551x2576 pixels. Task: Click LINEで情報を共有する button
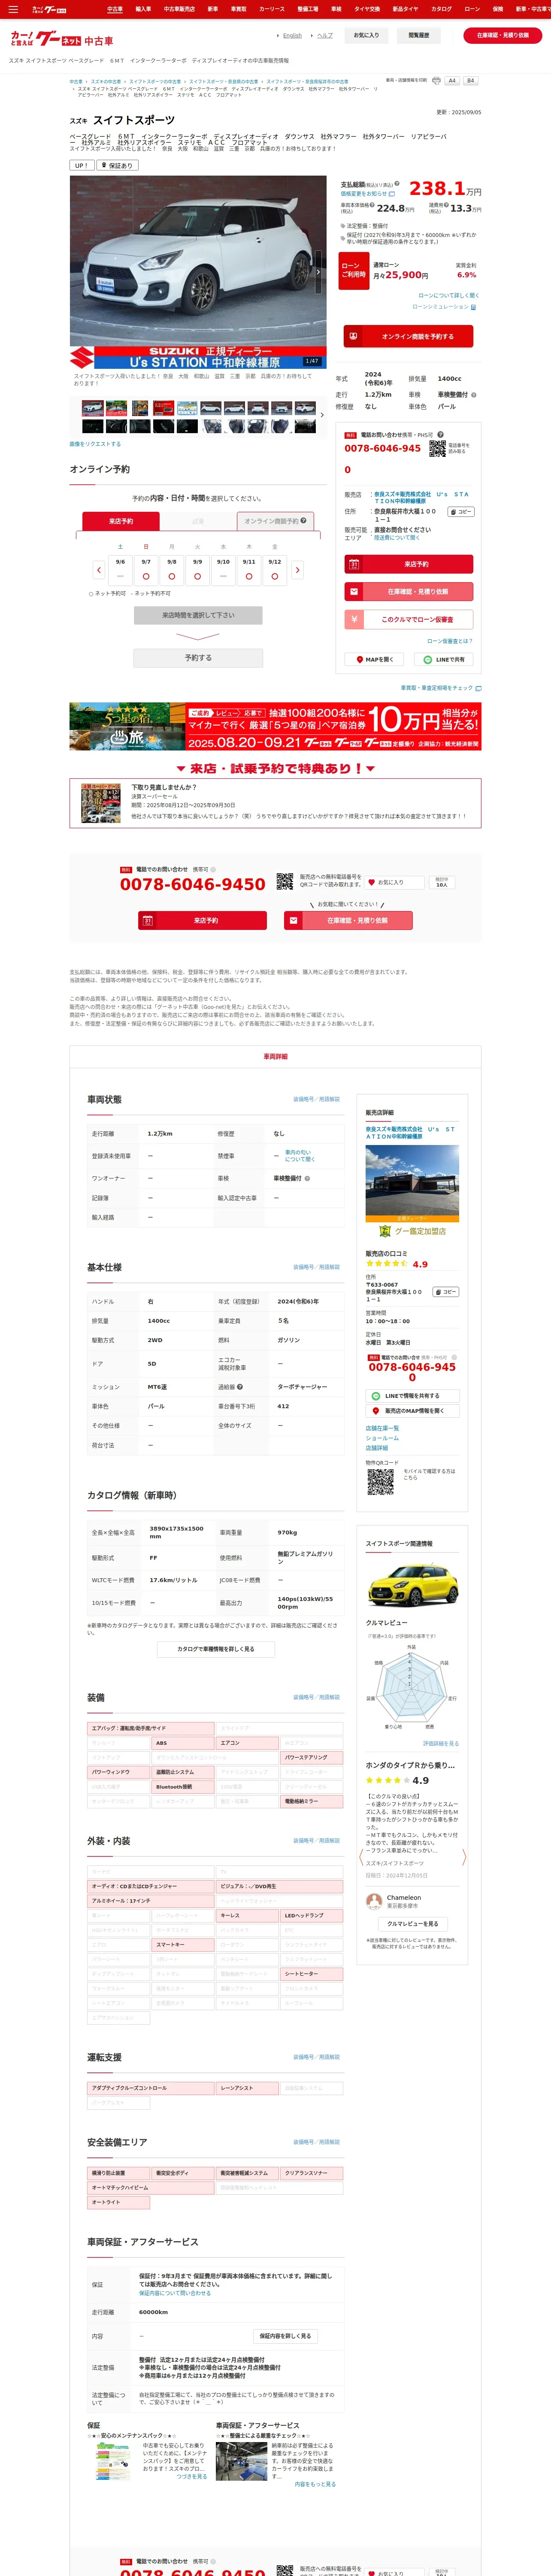tap(412, 1396)
